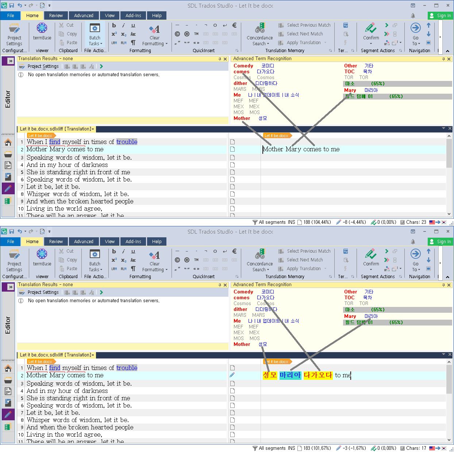Open Go To dropdown in upper window
This screenshot has height=452, width=454.
point(416,44)
